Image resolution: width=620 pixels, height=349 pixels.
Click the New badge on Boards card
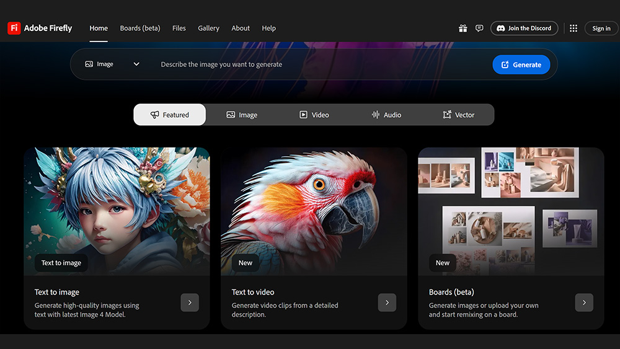443,263
